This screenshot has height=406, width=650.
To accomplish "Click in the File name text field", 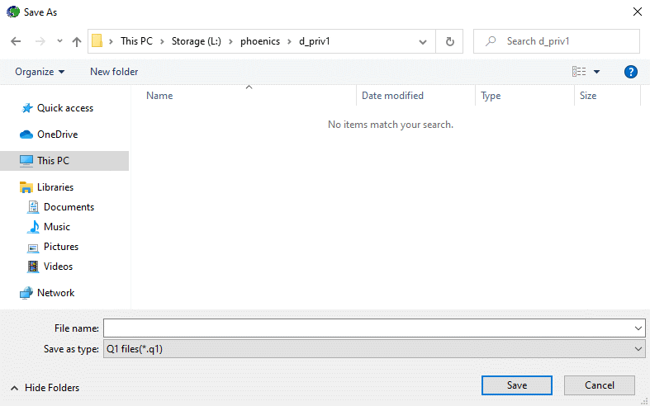I will [x=368, y=328].
